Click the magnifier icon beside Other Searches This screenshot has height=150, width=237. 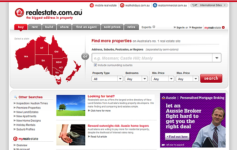click(x=15, y=97)
